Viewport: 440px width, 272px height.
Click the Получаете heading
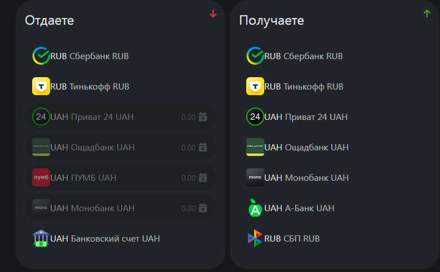[272, 21]
